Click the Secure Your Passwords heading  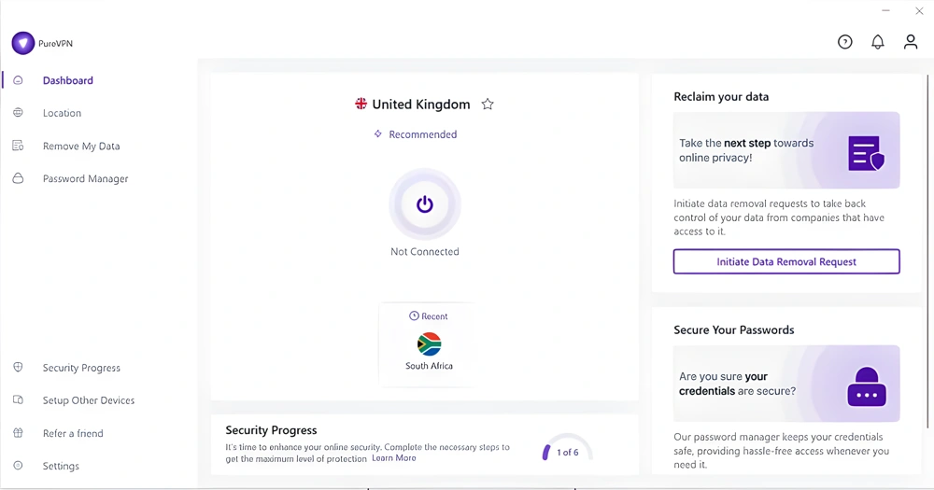[x=734, y=329]
